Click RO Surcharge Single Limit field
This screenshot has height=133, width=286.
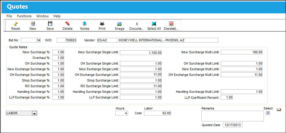coord(141,86)
